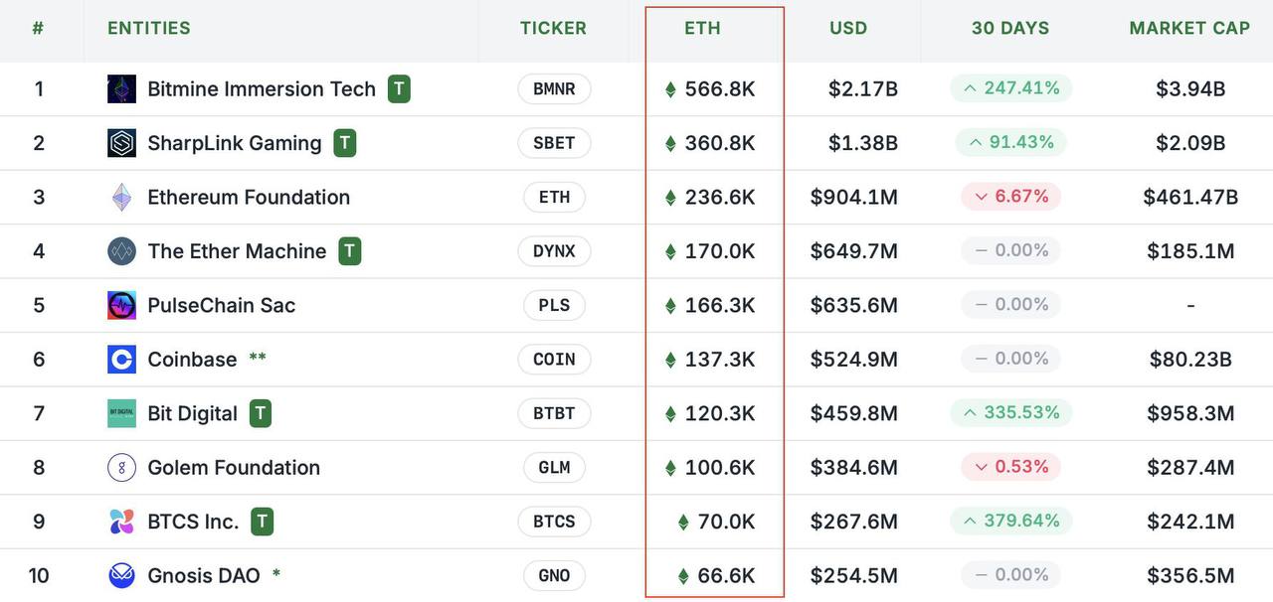Viewport: 1273px width, 602px height.
Task: Open the PulseChain Sac entity name
Action: (221, 305)
